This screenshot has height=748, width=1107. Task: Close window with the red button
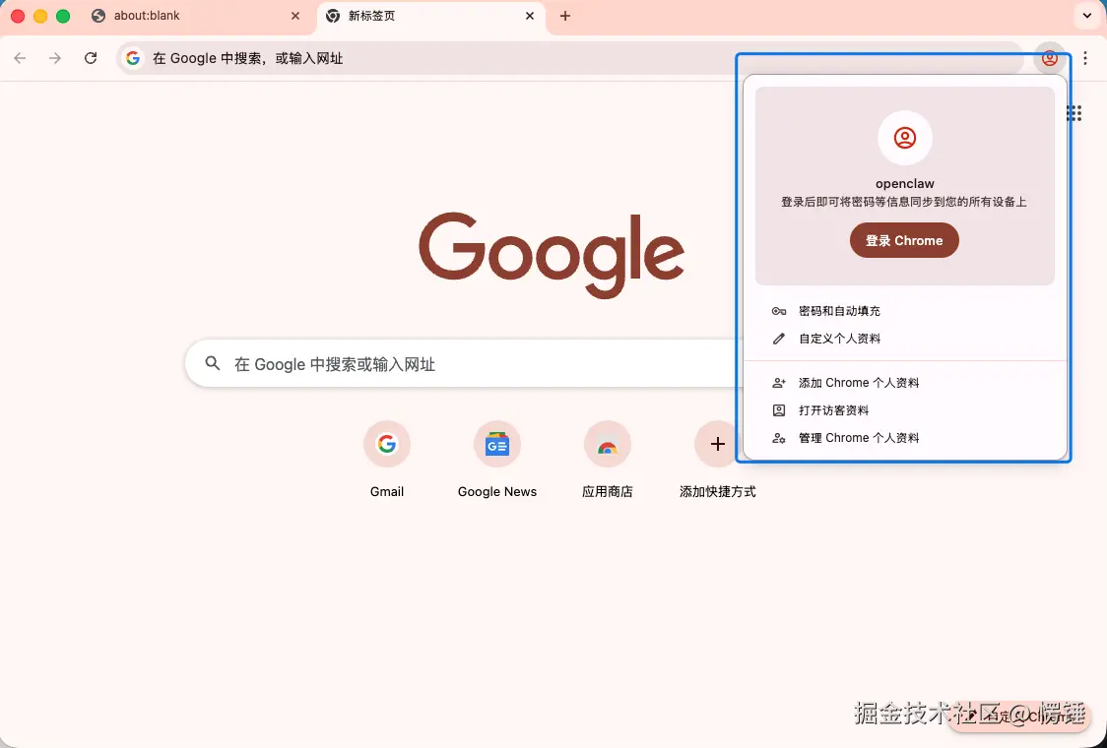click(x=18, y=16)
